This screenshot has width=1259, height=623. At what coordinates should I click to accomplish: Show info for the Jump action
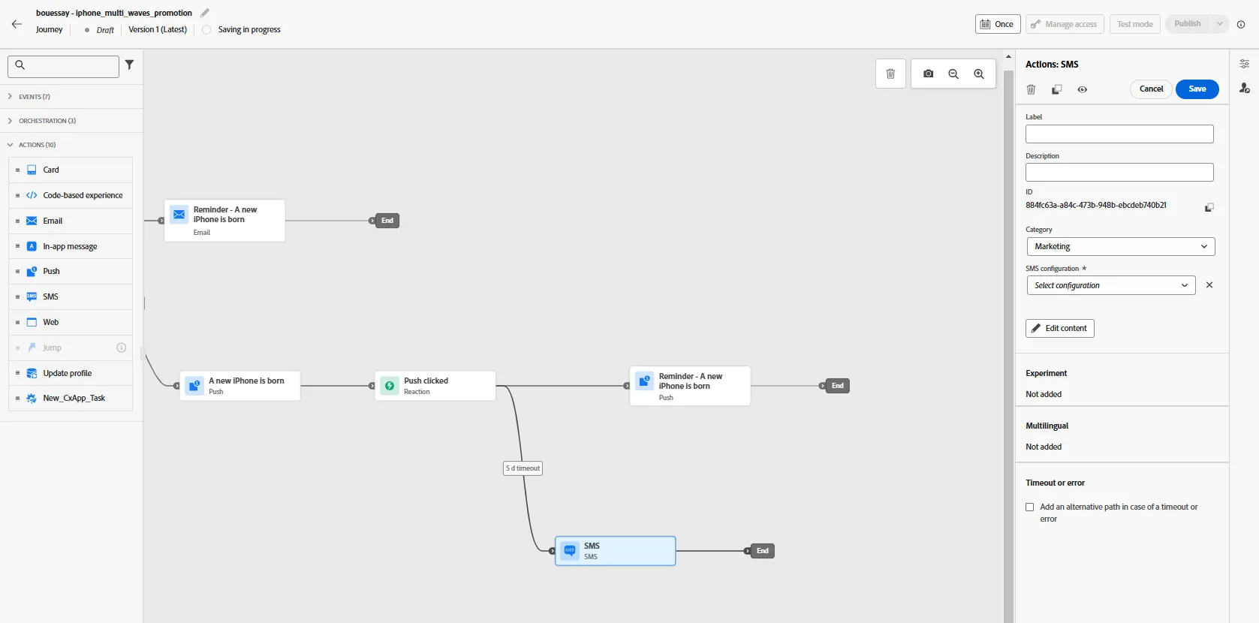(122, 348)
